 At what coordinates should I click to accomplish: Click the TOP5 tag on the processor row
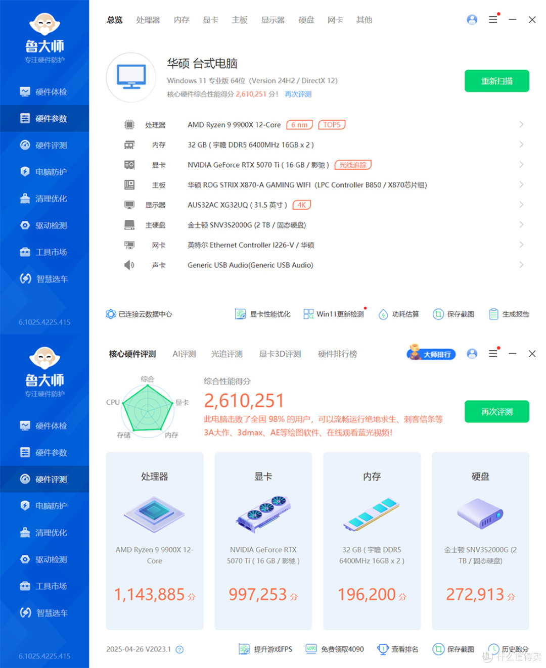click(332, 125)
